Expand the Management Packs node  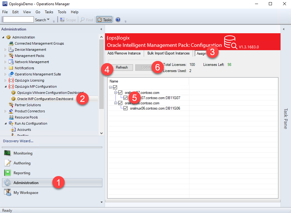tap(5, 56)
